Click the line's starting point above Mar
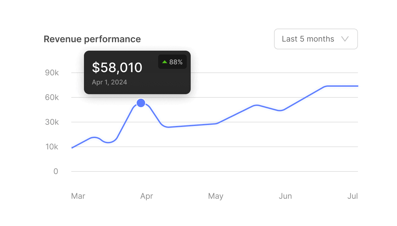397x226 pixels. click(72, 148)
